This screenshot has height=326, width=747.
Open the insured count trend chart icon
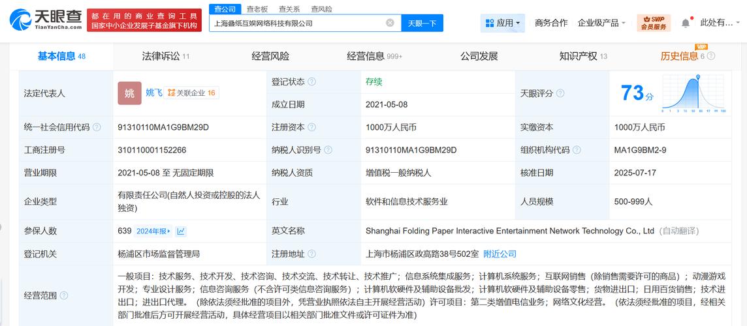pos(181,231)
